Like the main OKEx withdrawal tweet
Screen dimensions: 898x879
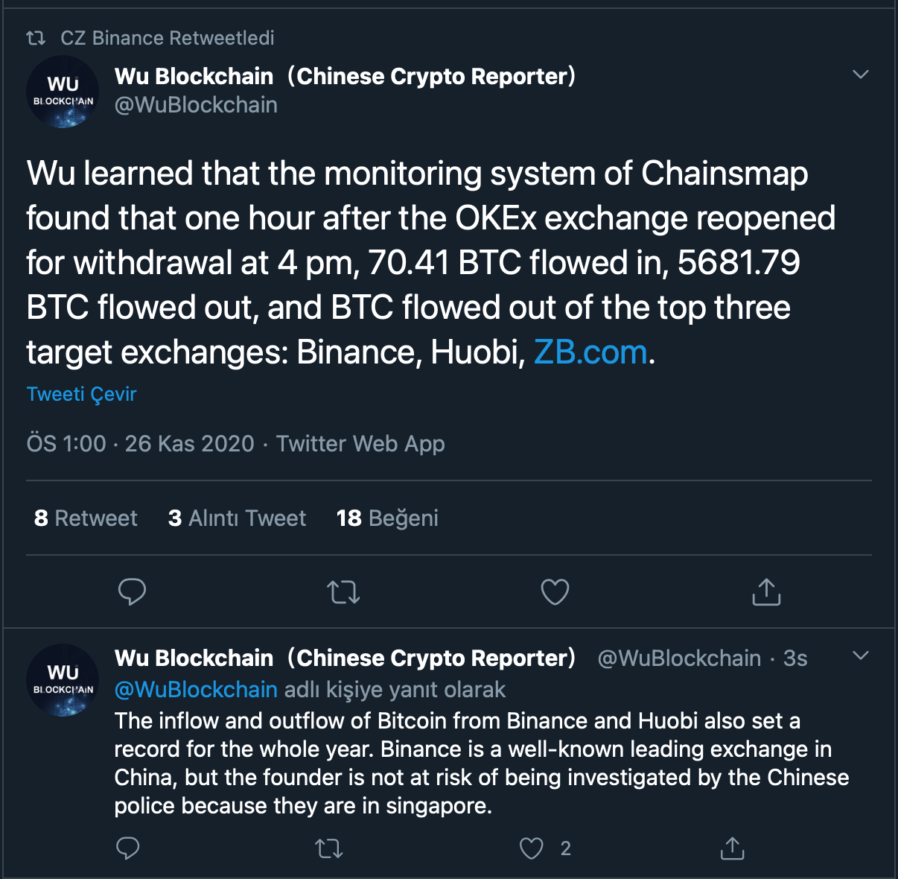coord(555,592)
